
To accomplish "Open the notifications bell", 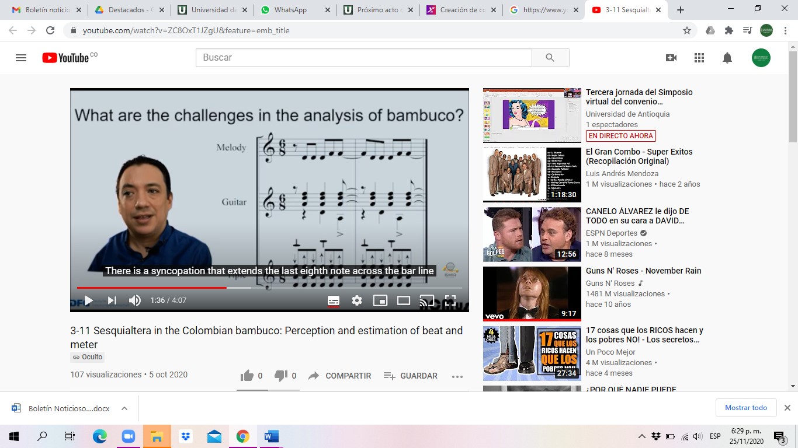I will pos(727,58).
